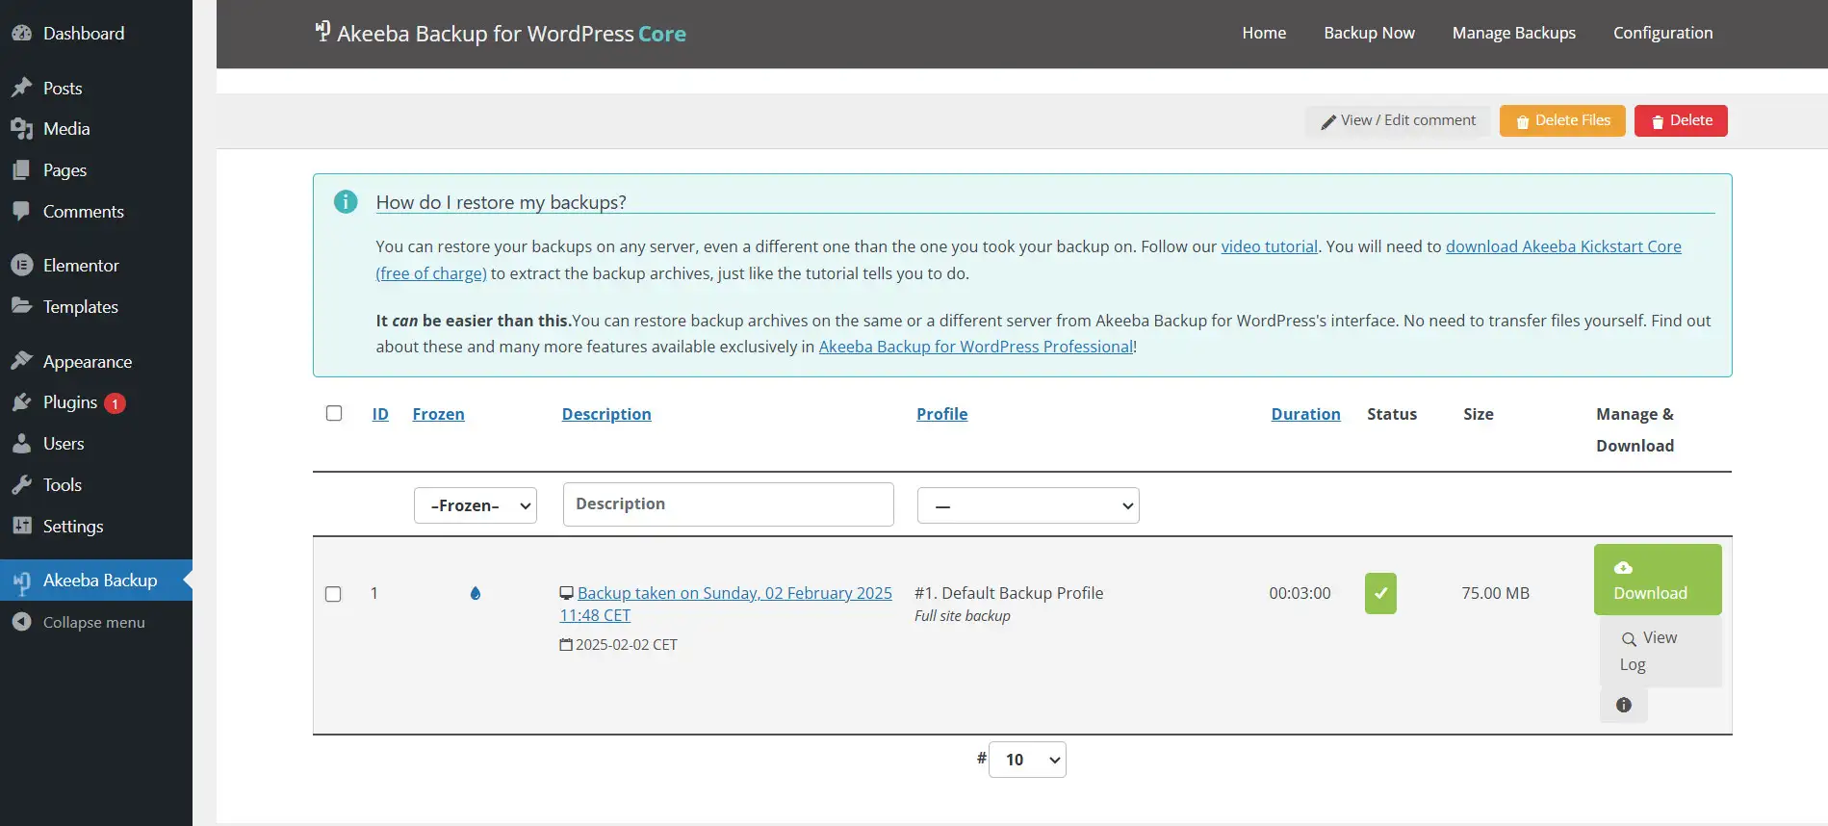The height and width of the screenshot is (826, 1828).
Task: Click the Akeeba Backup sidebar icon
Action: tap(21, 581)
